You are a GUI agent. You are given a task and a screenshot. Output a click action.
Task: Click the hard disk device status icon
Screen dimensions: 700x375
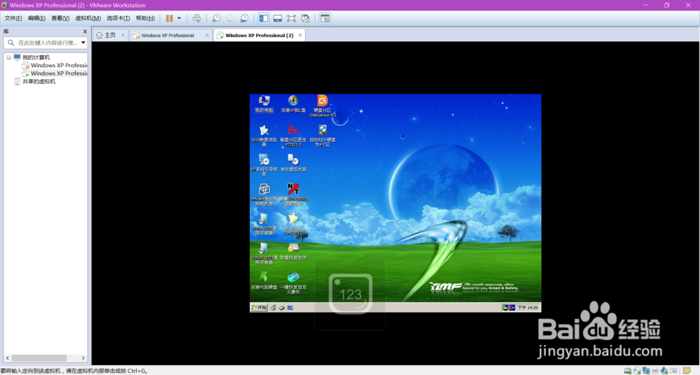[x=628, y=371]
